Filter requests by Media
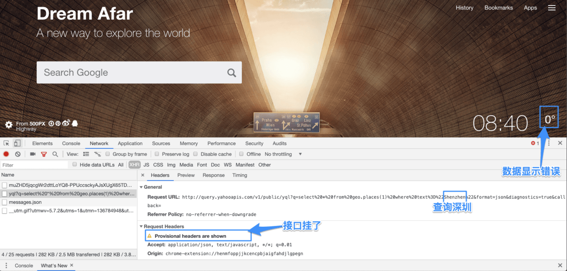This screenshot has width=567, height=271. coord(186,165)
